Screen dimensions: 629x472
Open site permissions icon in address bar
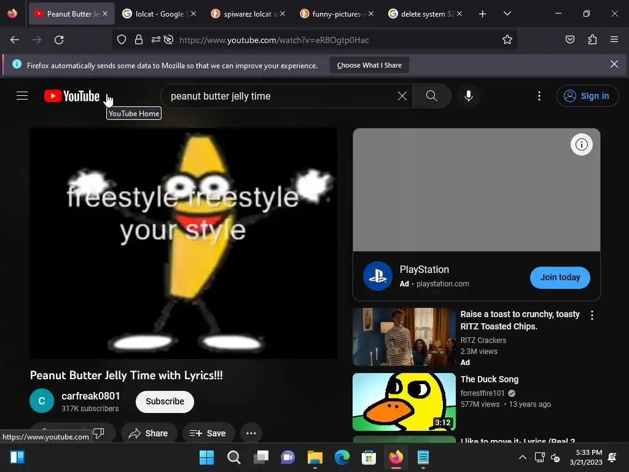point(155,40)
